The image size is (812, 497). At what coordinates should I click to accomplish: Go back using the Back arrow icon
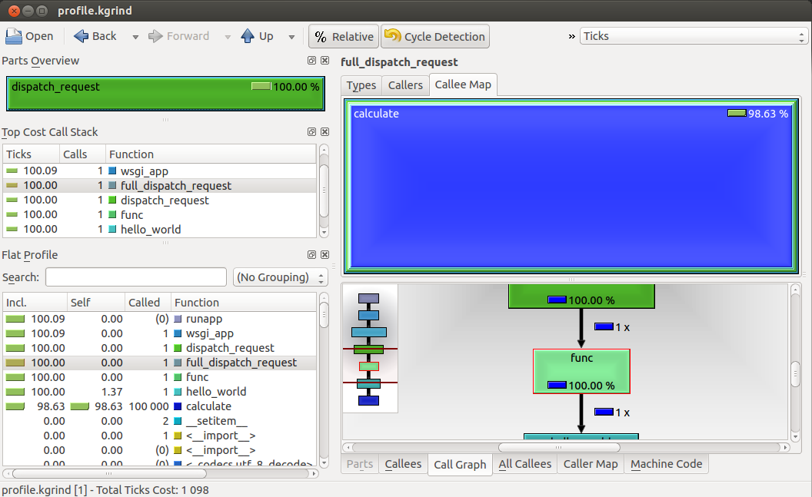tap(82, 36)
